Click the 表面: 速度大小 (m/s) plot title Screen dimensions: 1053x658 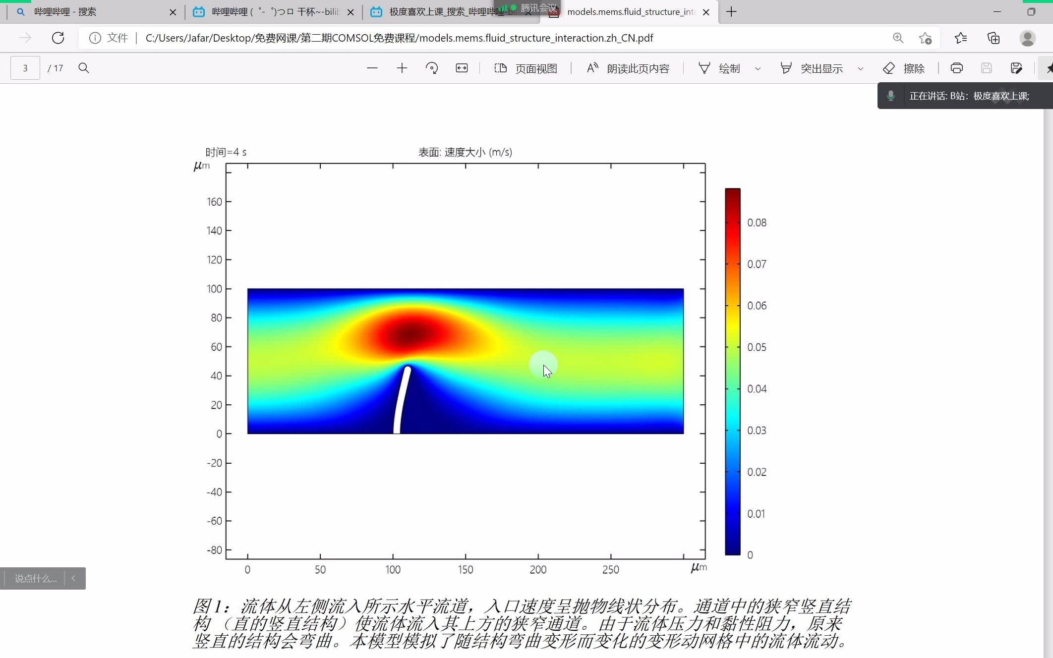pyautogui.click(x=465, y=152)
